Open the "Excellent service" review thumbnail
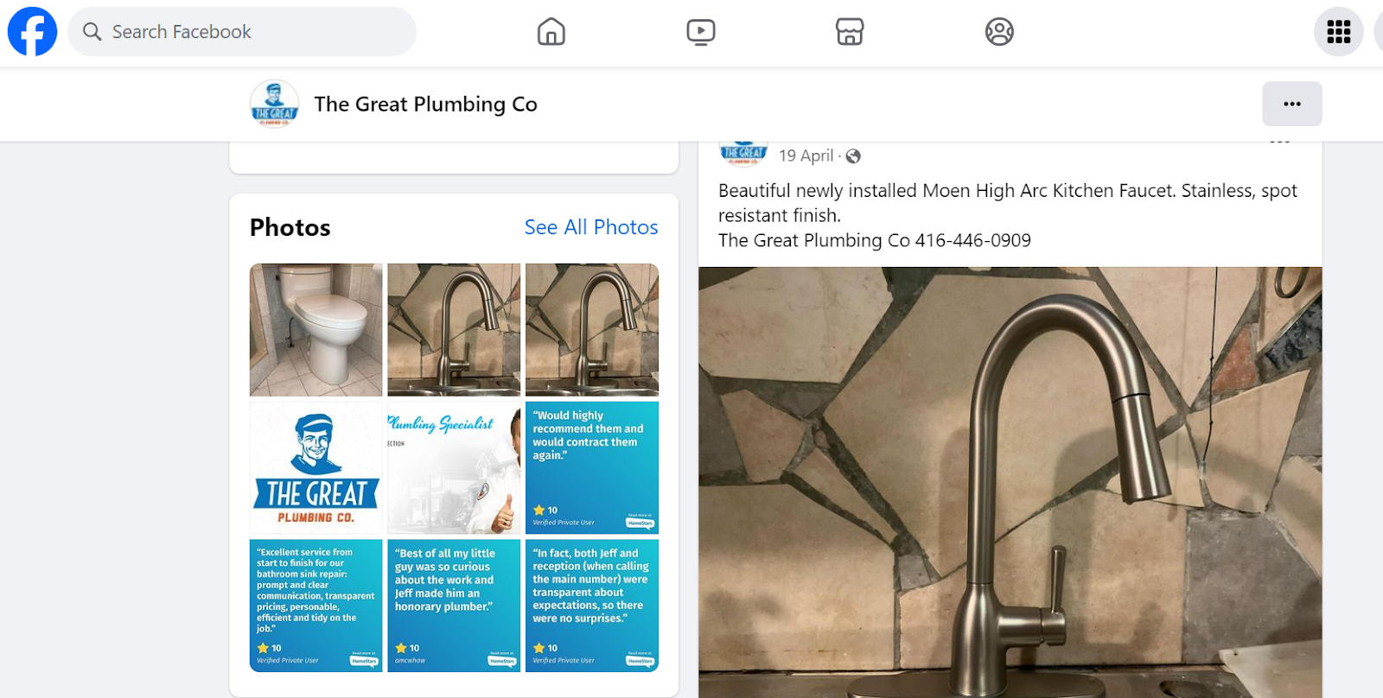 (x=316, y=606)
